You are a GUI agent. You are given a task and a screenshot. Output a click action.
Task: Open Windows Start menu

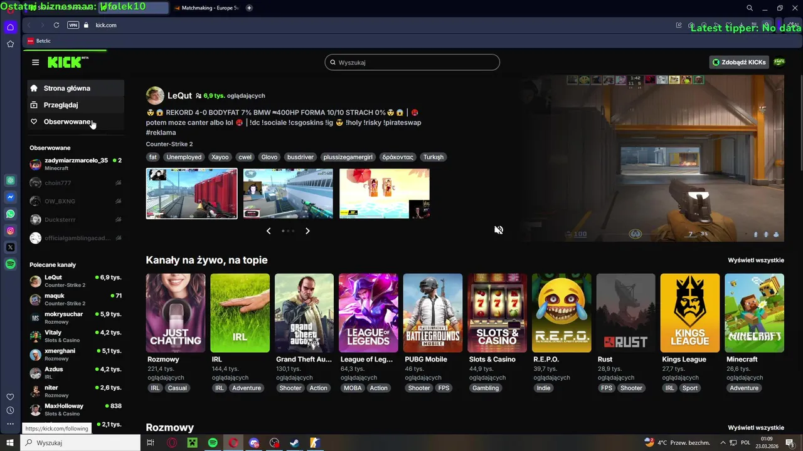click(10, 443)
